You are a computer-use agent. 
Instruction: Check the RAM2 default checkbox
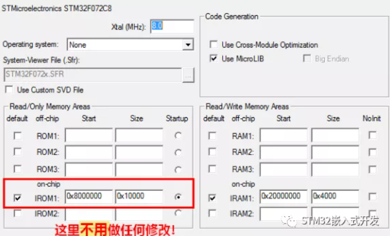click(x=212, y=152)
